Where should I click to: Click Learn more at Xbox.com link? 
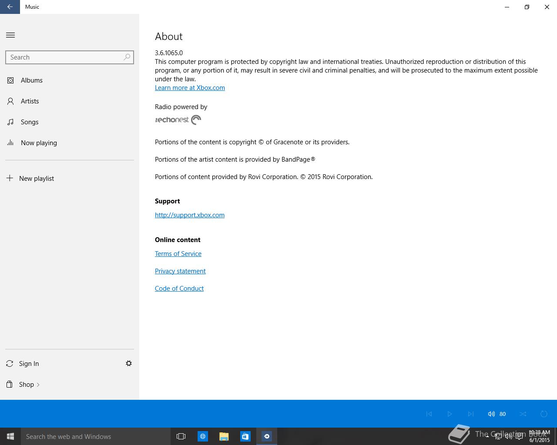coord(190,88)
